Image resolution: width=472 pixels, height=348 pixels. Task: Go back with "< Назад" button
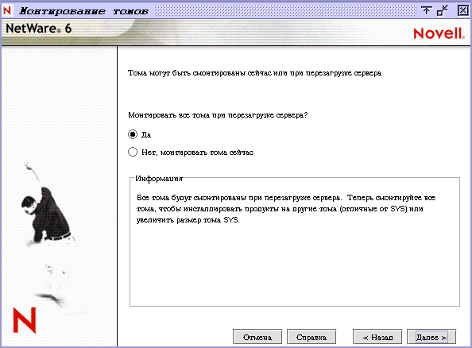point(377,337)
